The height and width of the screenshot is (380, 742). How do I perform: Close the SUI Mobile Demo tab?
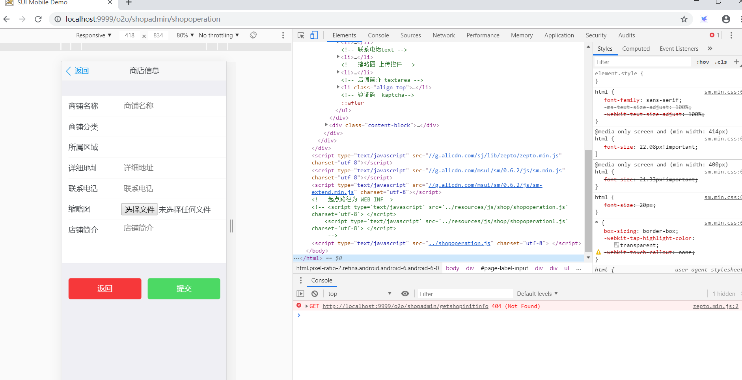click(x=110, y=2)
